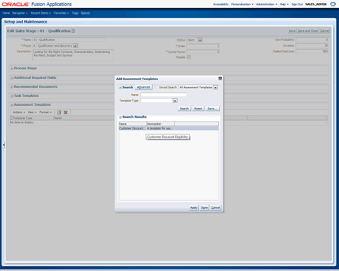Open the Recent Items menu
Screen dimensions: 339x271
pos(41,13)
